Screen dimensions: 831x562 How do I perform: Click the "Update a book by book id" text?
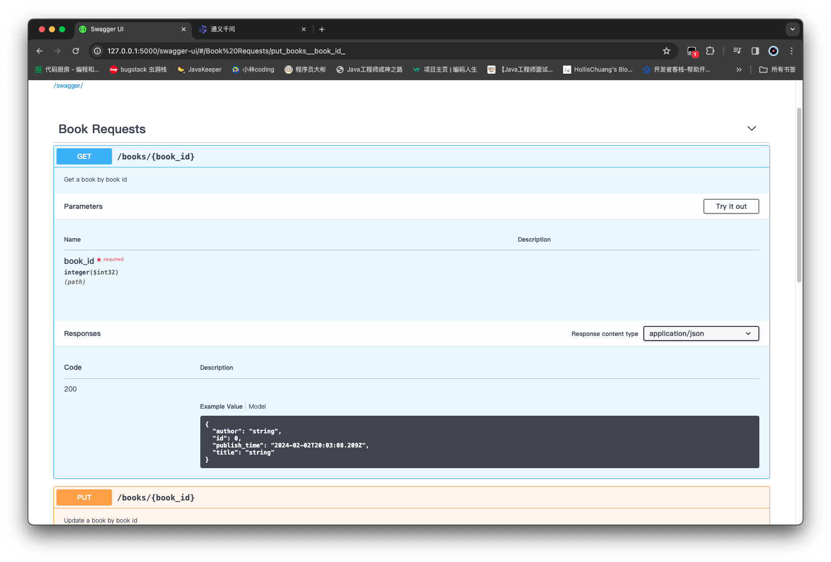(100, 521)
